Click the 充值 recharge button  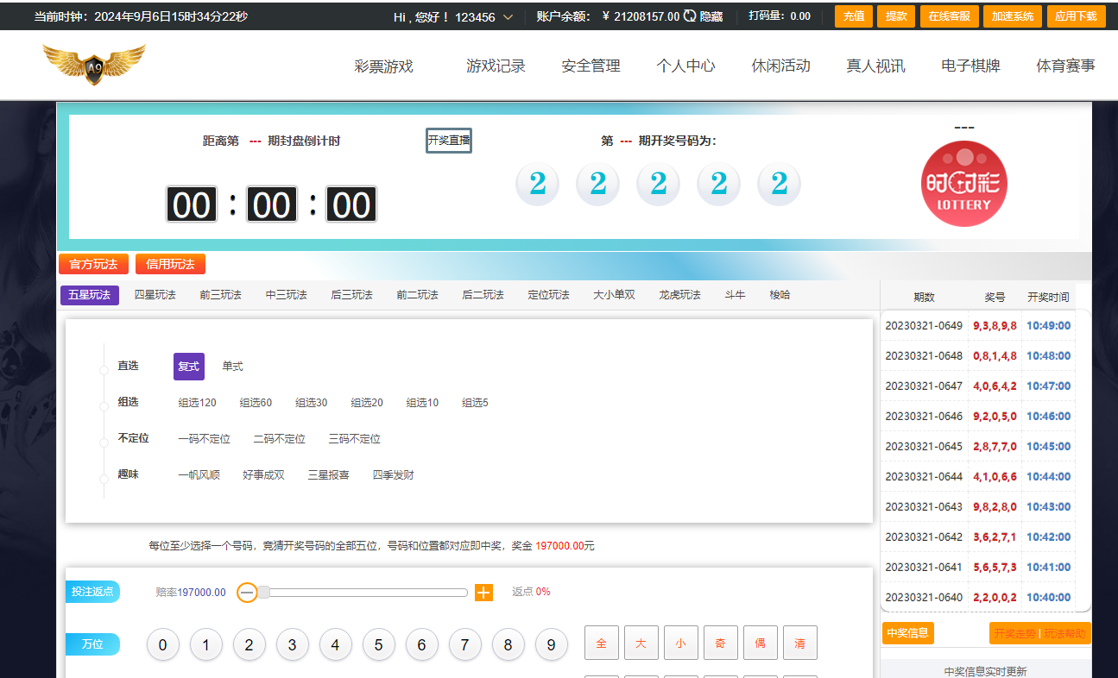pyautogui.click(x=853, y=16)
